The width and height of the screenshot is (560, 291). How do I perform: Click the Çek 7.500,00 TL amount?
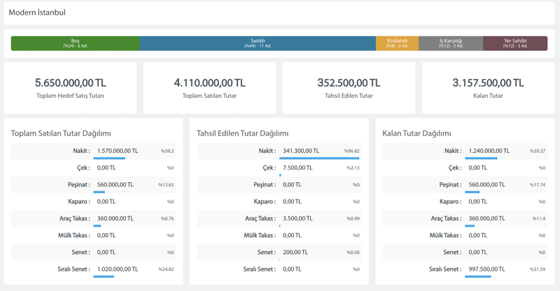pyautogui.click(x=298, y=168)
